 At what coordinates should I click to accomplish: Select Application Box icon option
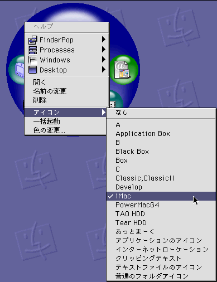161,134
